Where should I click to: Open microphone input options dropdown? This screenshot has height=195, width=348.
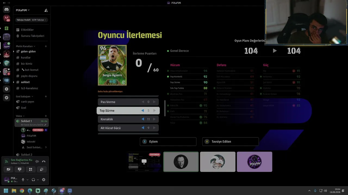[27, 180]
